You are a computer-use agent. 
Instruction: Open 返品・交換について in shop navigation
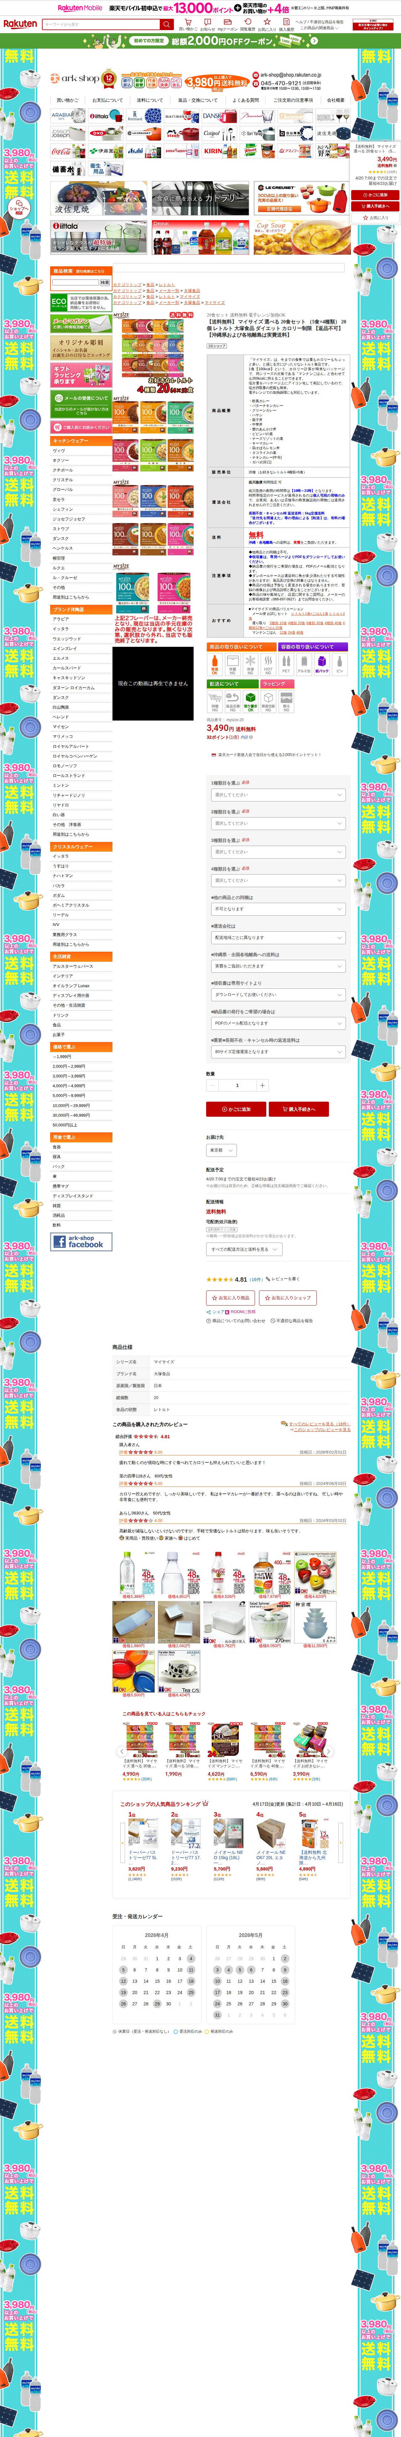pyautogui.click(x=198, y=100)
